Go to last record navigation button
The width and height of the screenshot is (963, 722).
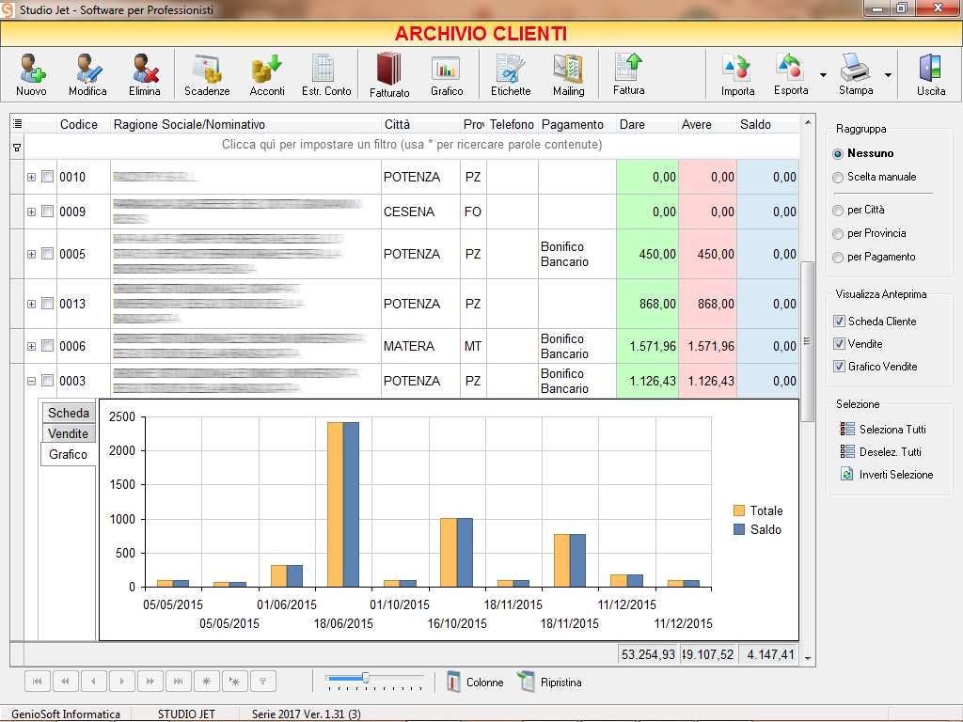coord(178,681)
